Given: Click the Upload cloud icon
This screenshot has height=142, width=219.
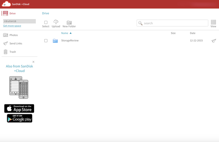Looking at the screenshot, I should coord(56,22).
